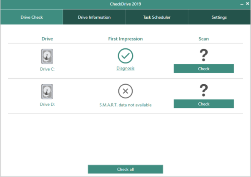Switch to the Drive Check tab
The height and width of the screenshot is (177, 251).
tap(32, 18)
